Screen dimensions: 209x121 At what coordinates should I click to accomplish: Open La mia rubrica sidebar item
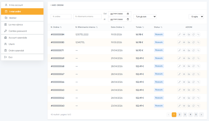click(x=22, y=25)
